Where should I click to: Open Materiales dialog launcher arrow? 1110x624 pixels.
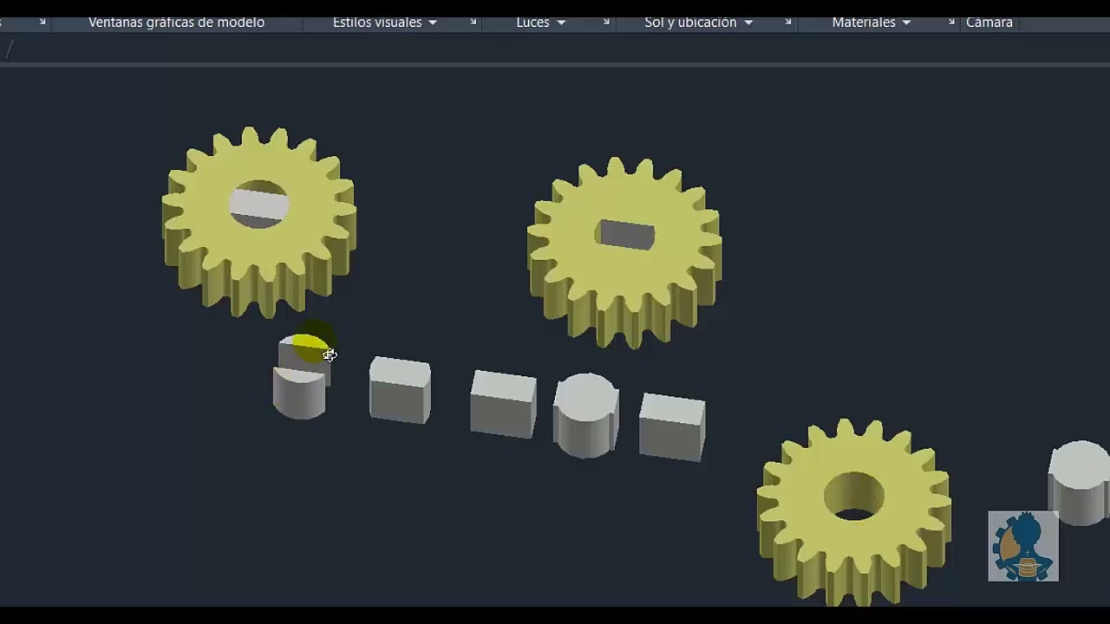click(x=951, y=22)
